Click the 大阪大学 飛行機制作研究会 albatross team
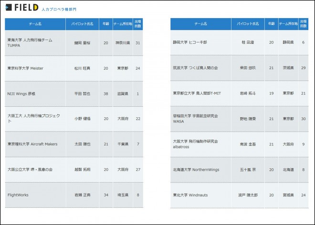 click(x=195, y=144)
